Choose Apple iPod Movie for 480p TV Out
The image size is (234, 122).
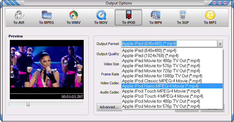pyautogui.click(x=172, y=101)
